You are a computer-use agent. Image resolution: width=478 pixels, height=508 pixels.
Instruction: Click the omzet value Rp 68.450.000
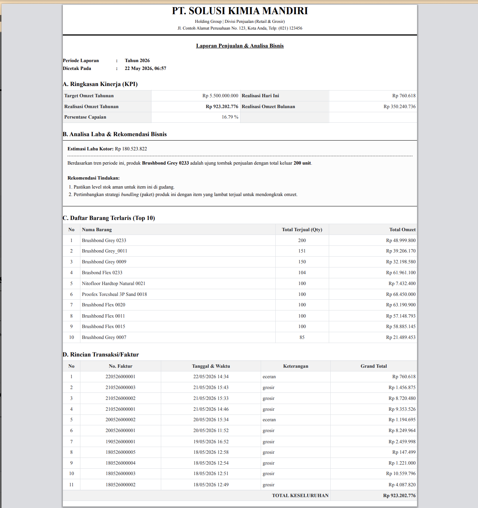[401, 294]
